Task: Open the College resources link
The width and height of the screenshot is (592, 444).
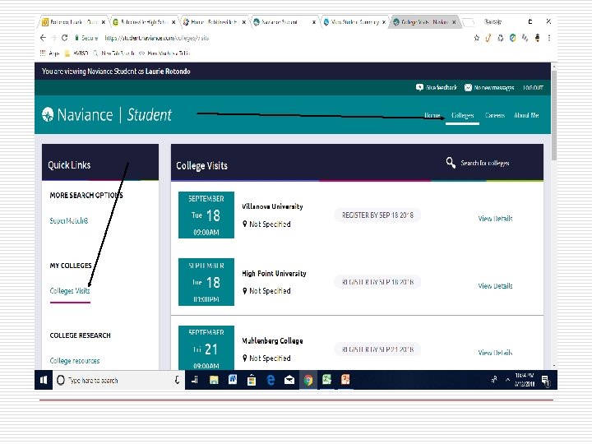Action: click(75, 361)
